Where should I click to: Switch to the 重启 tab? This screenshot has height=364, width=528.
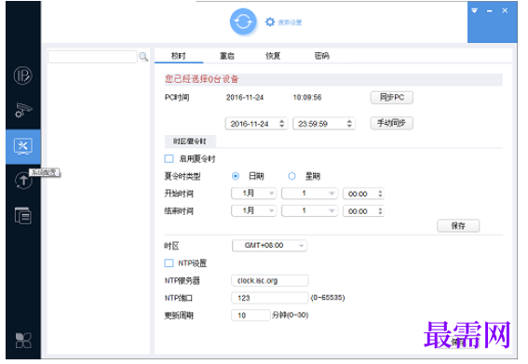pos(227,56)
